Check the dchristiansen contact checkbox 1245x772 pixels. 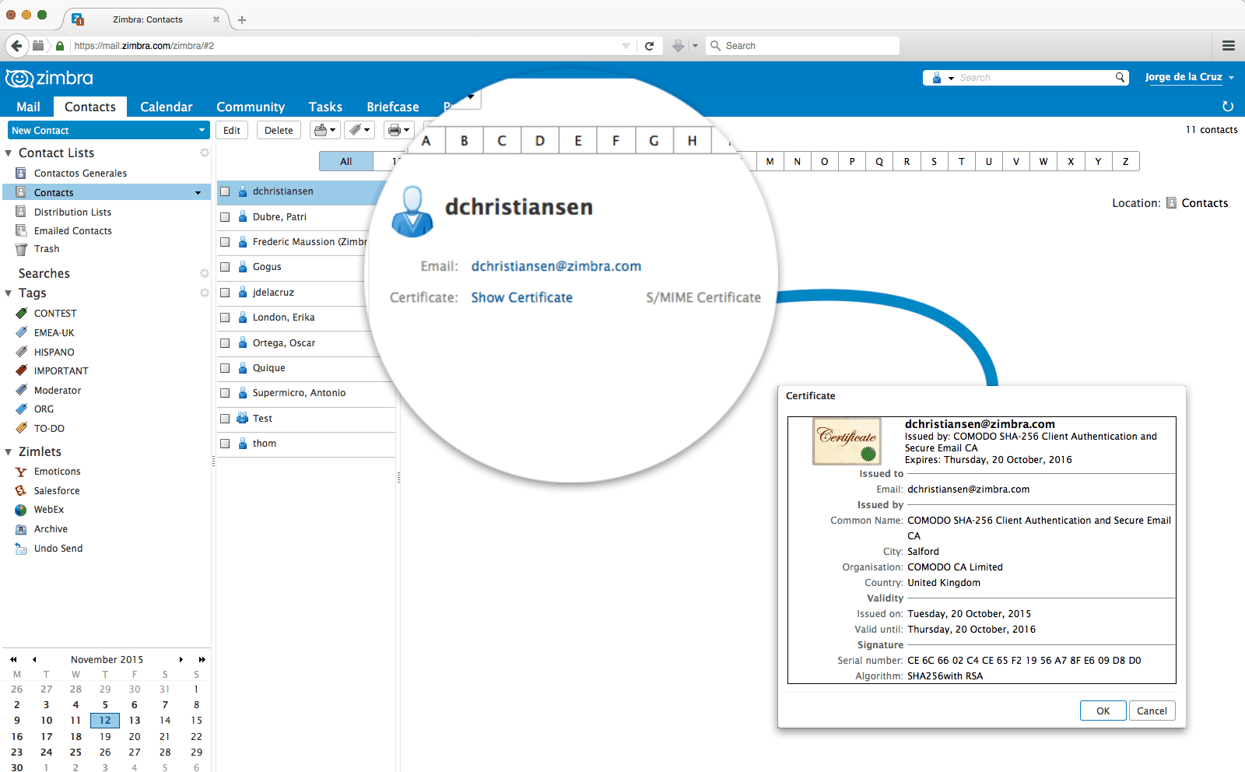[x=225, y=191]
